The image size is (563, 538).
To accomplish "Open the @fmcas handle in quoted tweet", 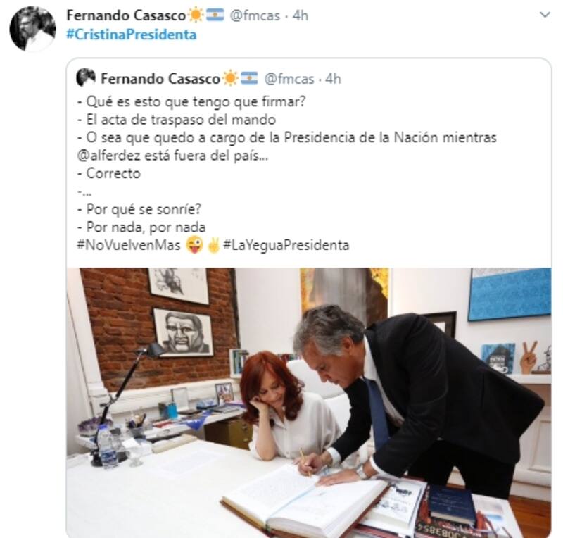I will (x=289, y=79).
